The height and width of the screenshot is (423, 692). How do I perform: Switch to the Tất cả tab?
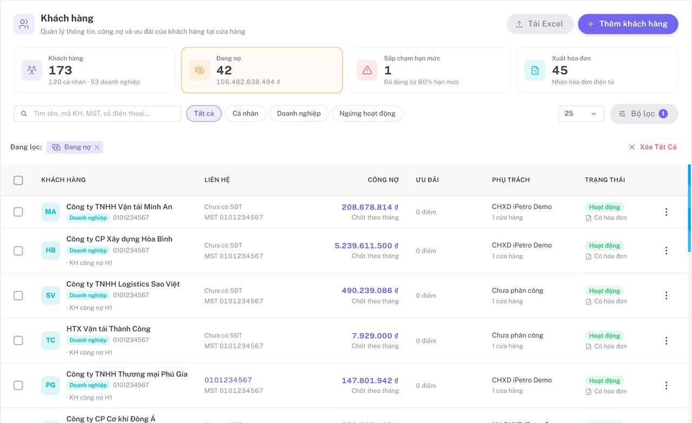pos(204,113)
